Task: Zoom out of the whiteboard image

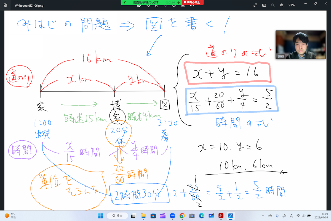Action: (x=273, y=5)
